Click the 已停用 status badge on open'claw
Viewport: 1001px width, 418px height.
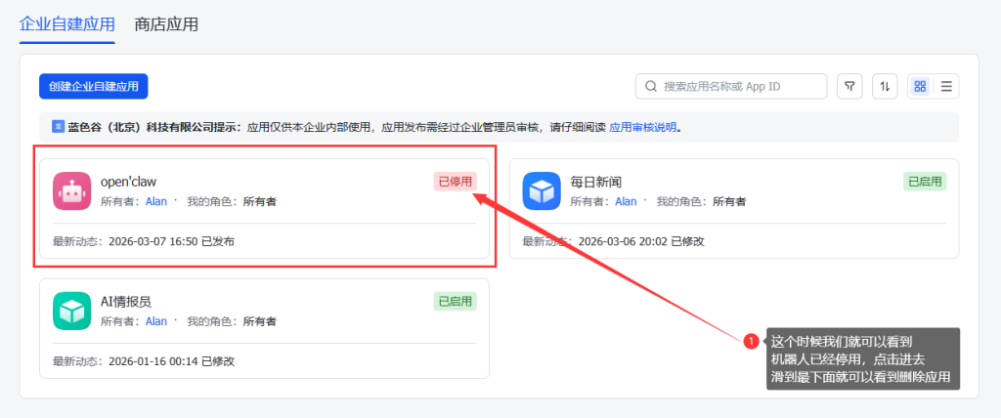coord(456,182)
